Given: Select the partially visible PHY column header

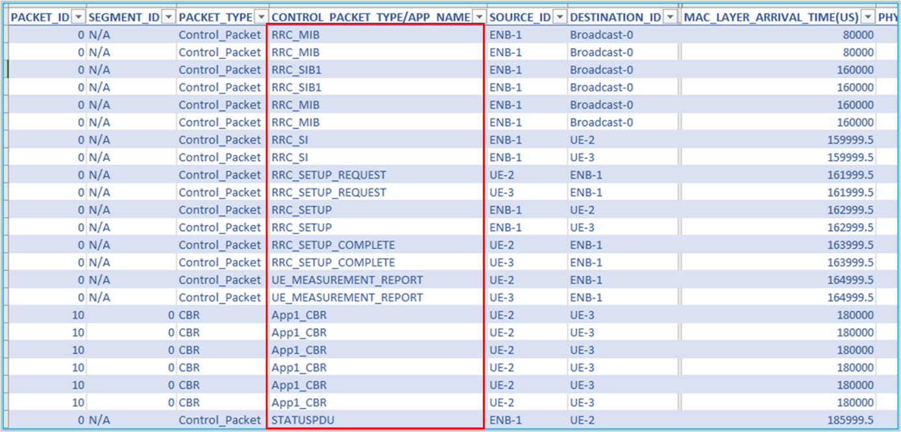Looking at the screenshot, I should pyautogui.click(x=888, y=17).
